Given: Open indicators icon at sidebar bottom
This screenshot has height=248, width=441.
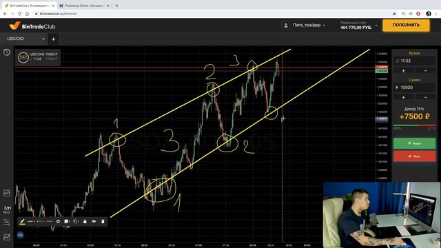Looking at the screenshot, I should pyautogui.click(x=7, y=237).
